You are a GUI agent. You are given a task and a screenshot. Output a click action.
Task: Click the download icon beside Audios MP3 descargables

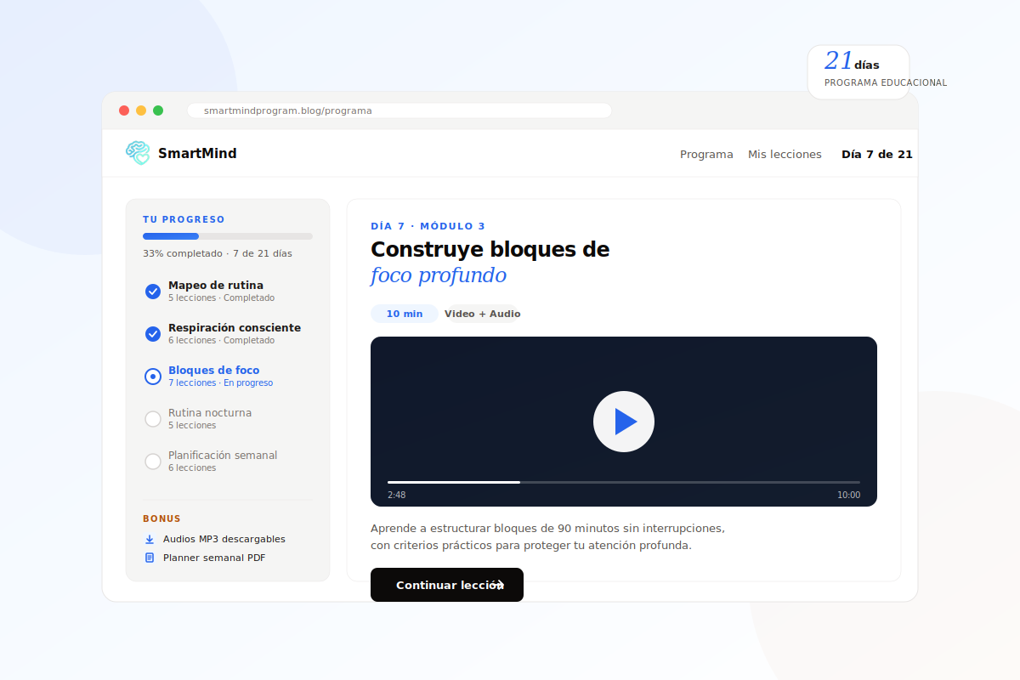[x=150, y=539]
